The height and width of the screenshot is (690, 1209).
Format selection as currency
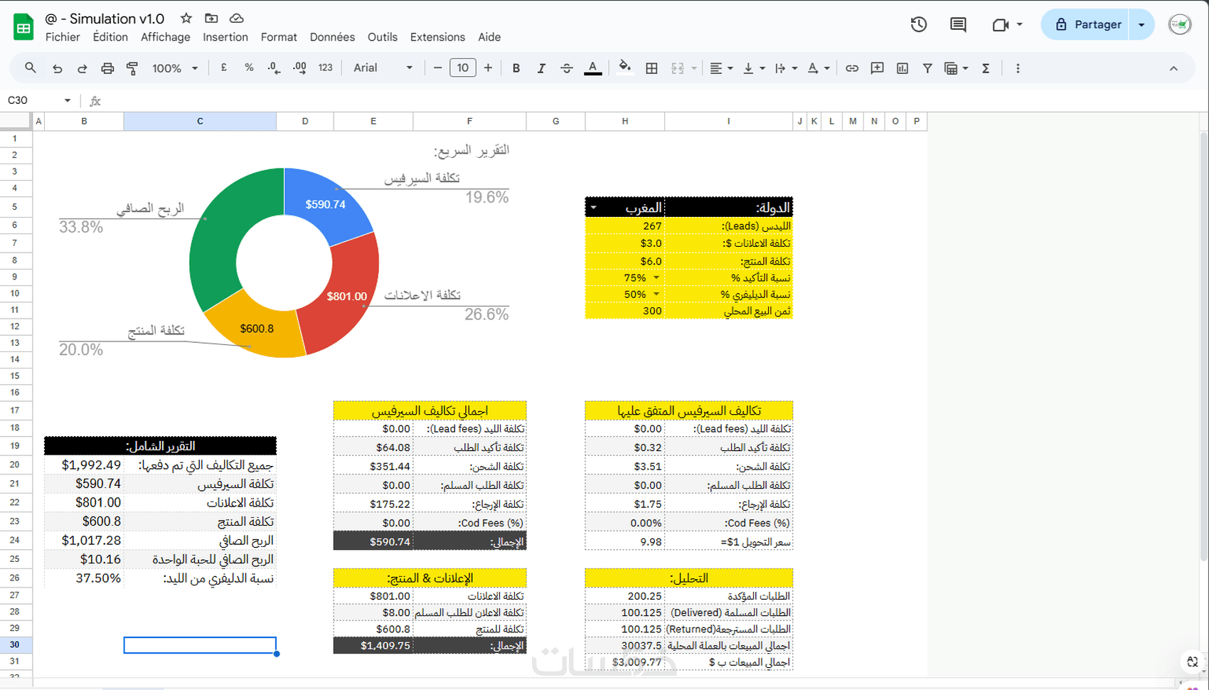pyautogui.click(x=224, y=68)
